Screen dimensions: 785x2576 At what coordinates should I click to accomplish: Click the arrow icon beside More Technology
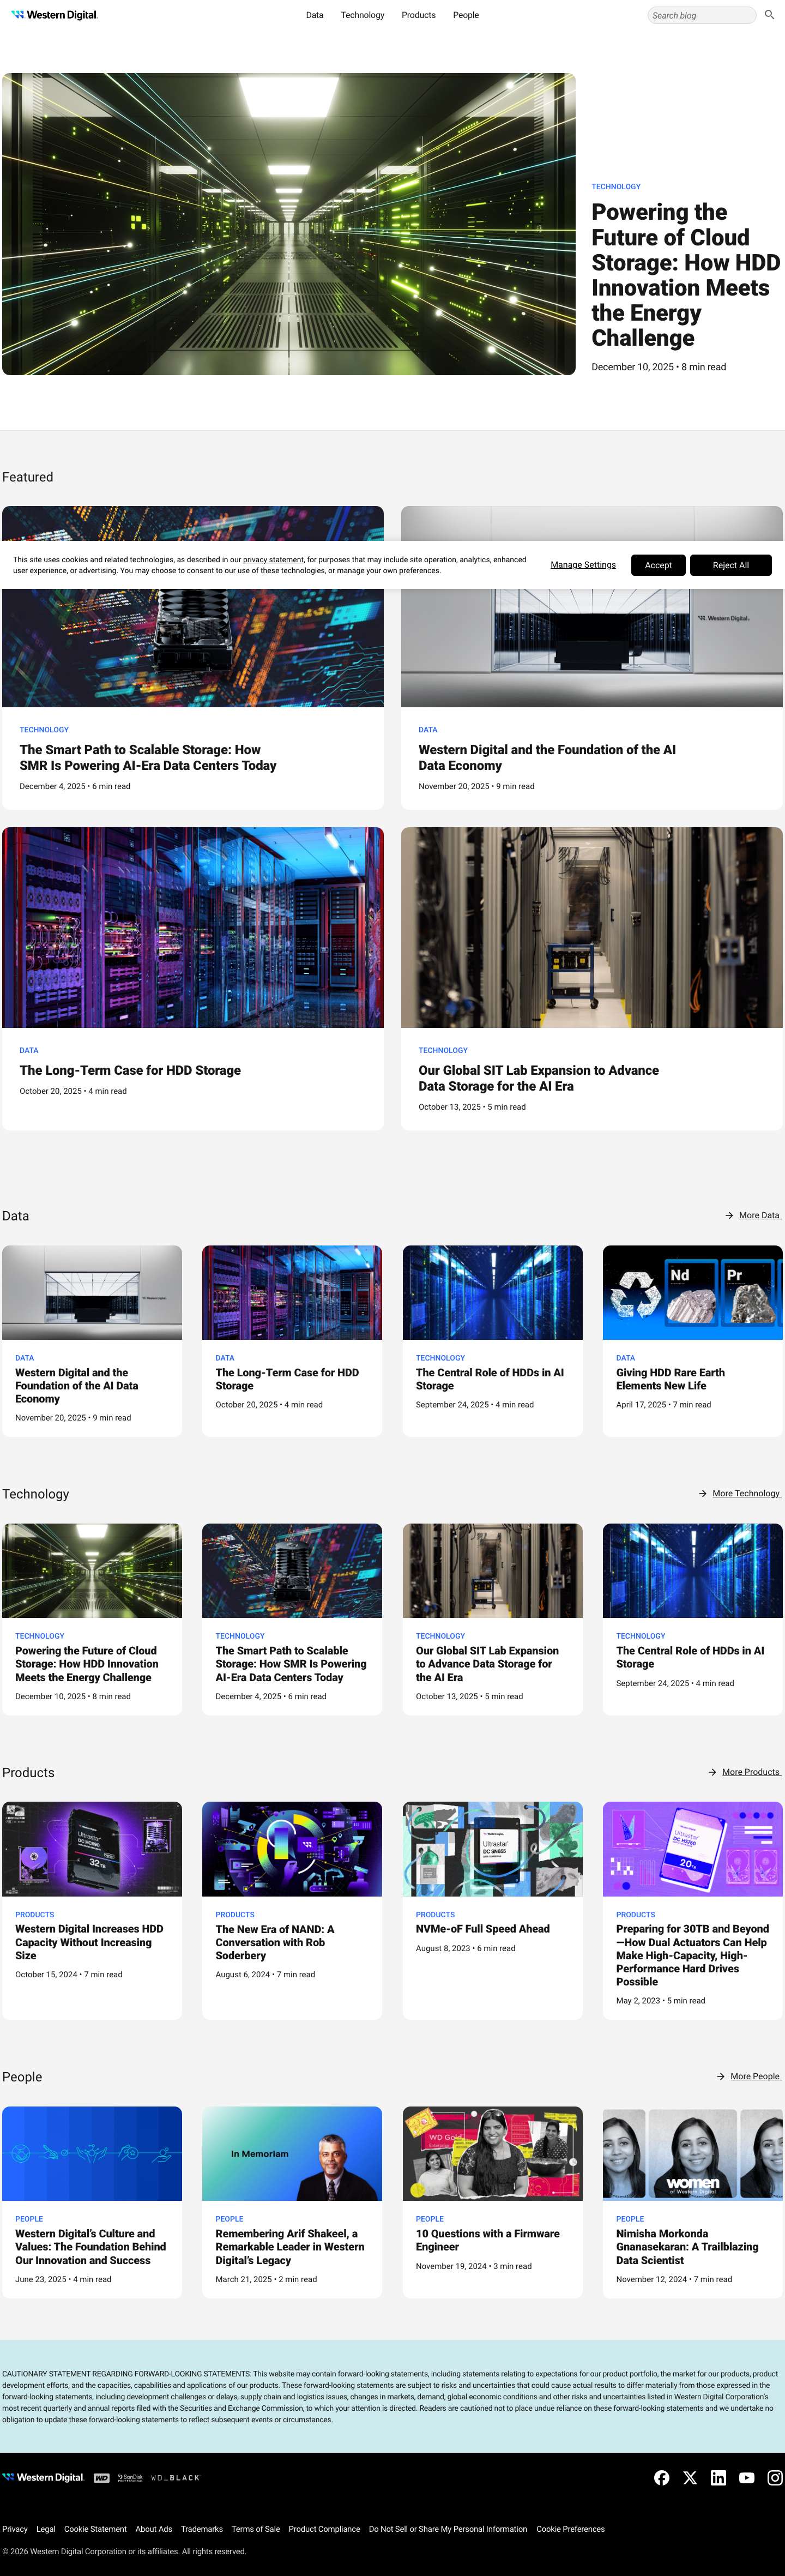[x=703, y=1493]
